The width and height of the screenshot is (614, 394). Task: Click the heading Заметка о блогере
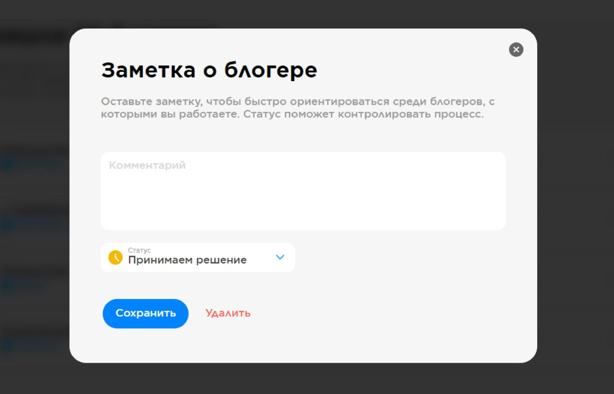click(209, 70)
